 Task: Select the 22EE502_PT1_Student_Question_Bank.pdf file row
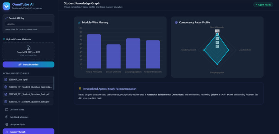28,102
